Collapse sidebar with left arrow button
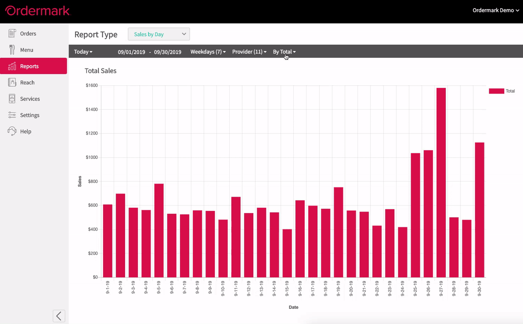This screenshot has width=523, height=324. coord(59,316)
